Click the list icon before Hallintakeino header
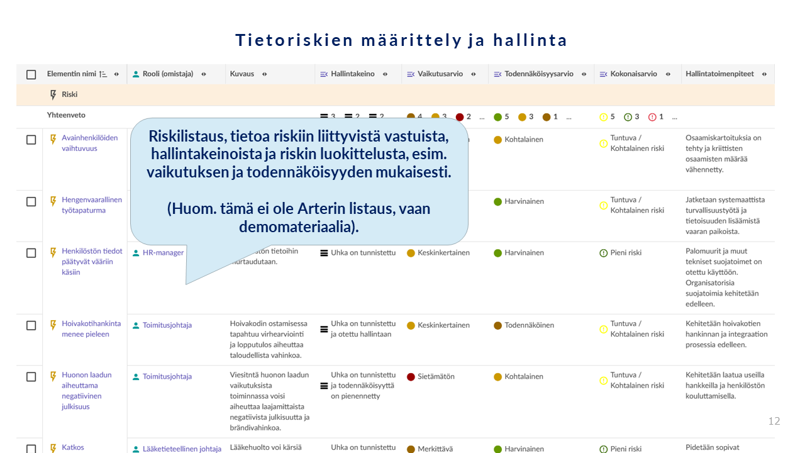 (x=324, y=74)
